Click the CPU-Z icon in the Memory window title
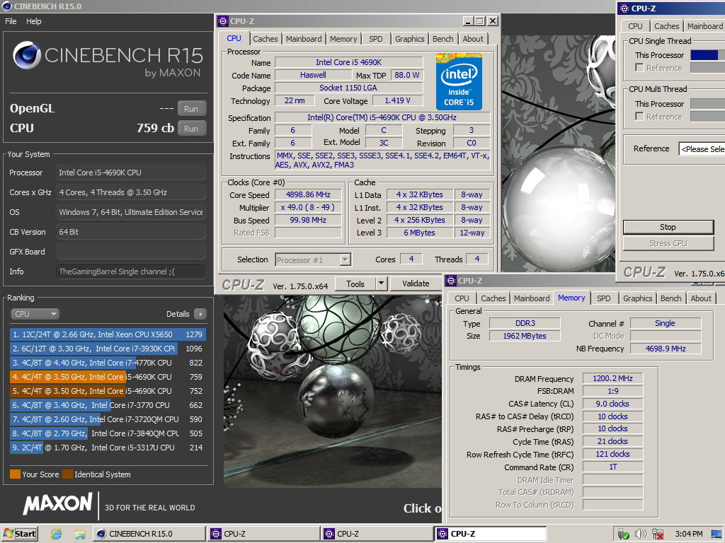This screenshot has width=725, height=543. tap(451, 281)
